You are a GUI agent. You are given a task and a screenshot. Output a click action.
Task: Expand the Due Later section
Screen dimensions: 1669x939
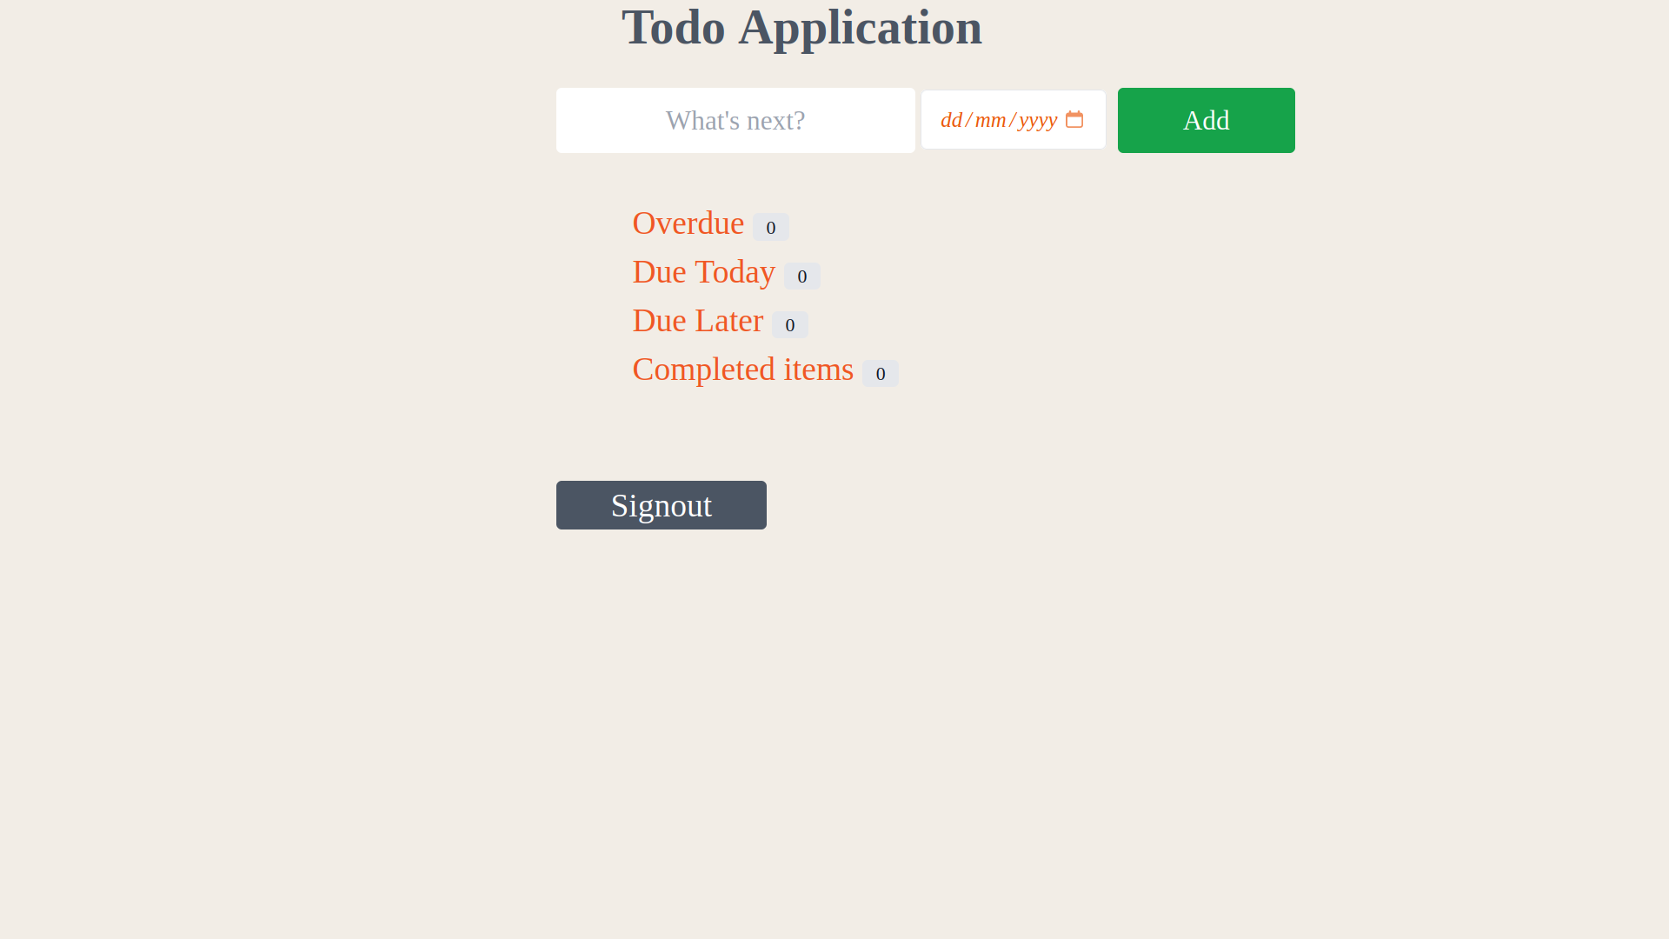tap(697, 320)
